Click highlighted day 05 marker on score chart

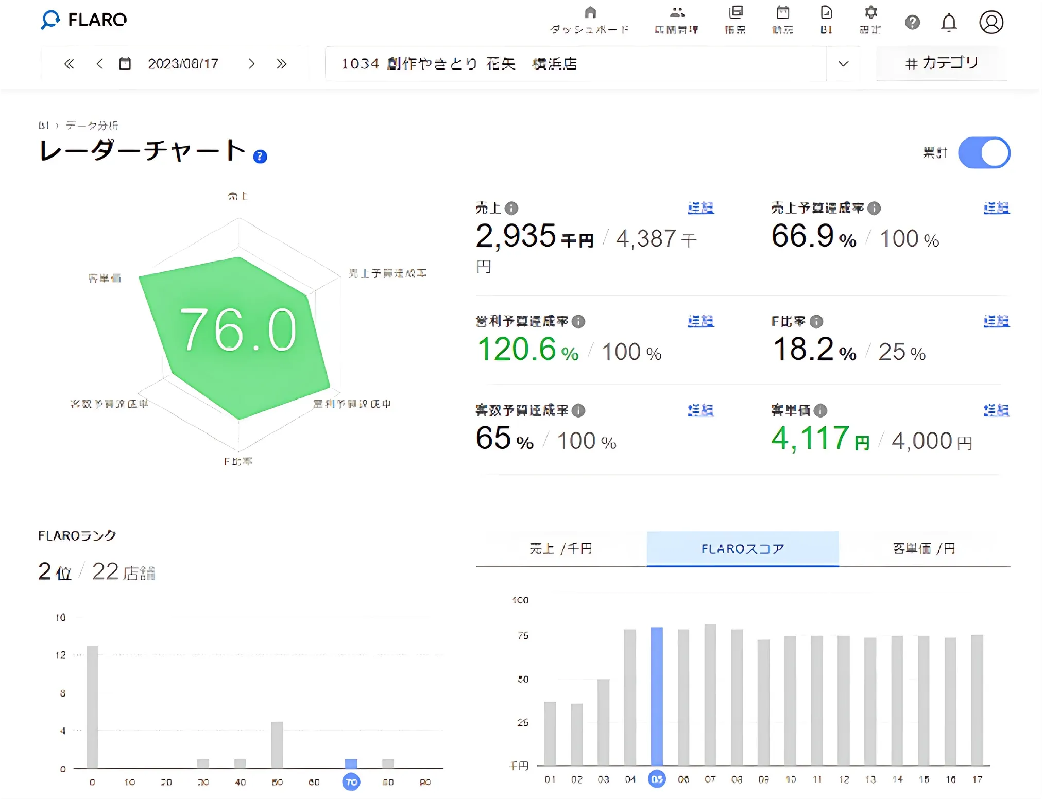click(657, 779)
